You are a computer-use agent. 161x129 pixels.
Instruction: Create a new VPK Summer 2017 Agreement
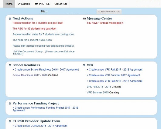[x=113, y=75]
